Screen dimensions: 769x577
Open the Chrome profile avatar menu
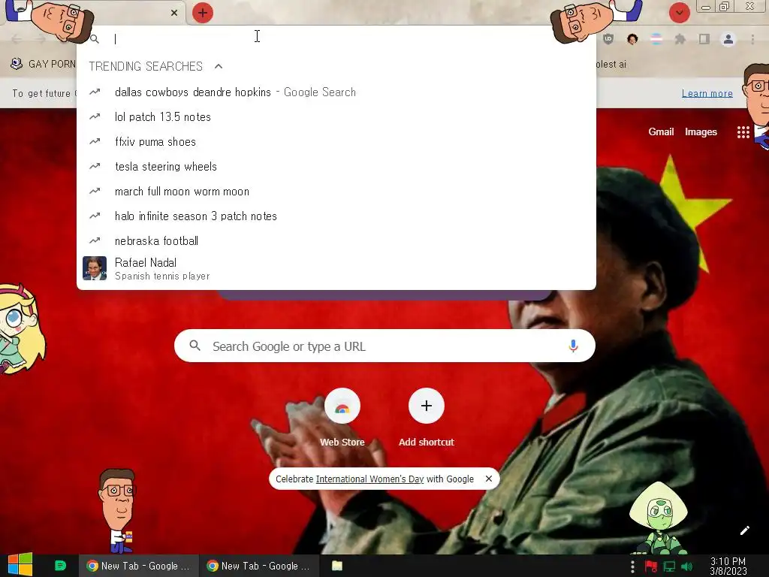coord(728,39)
